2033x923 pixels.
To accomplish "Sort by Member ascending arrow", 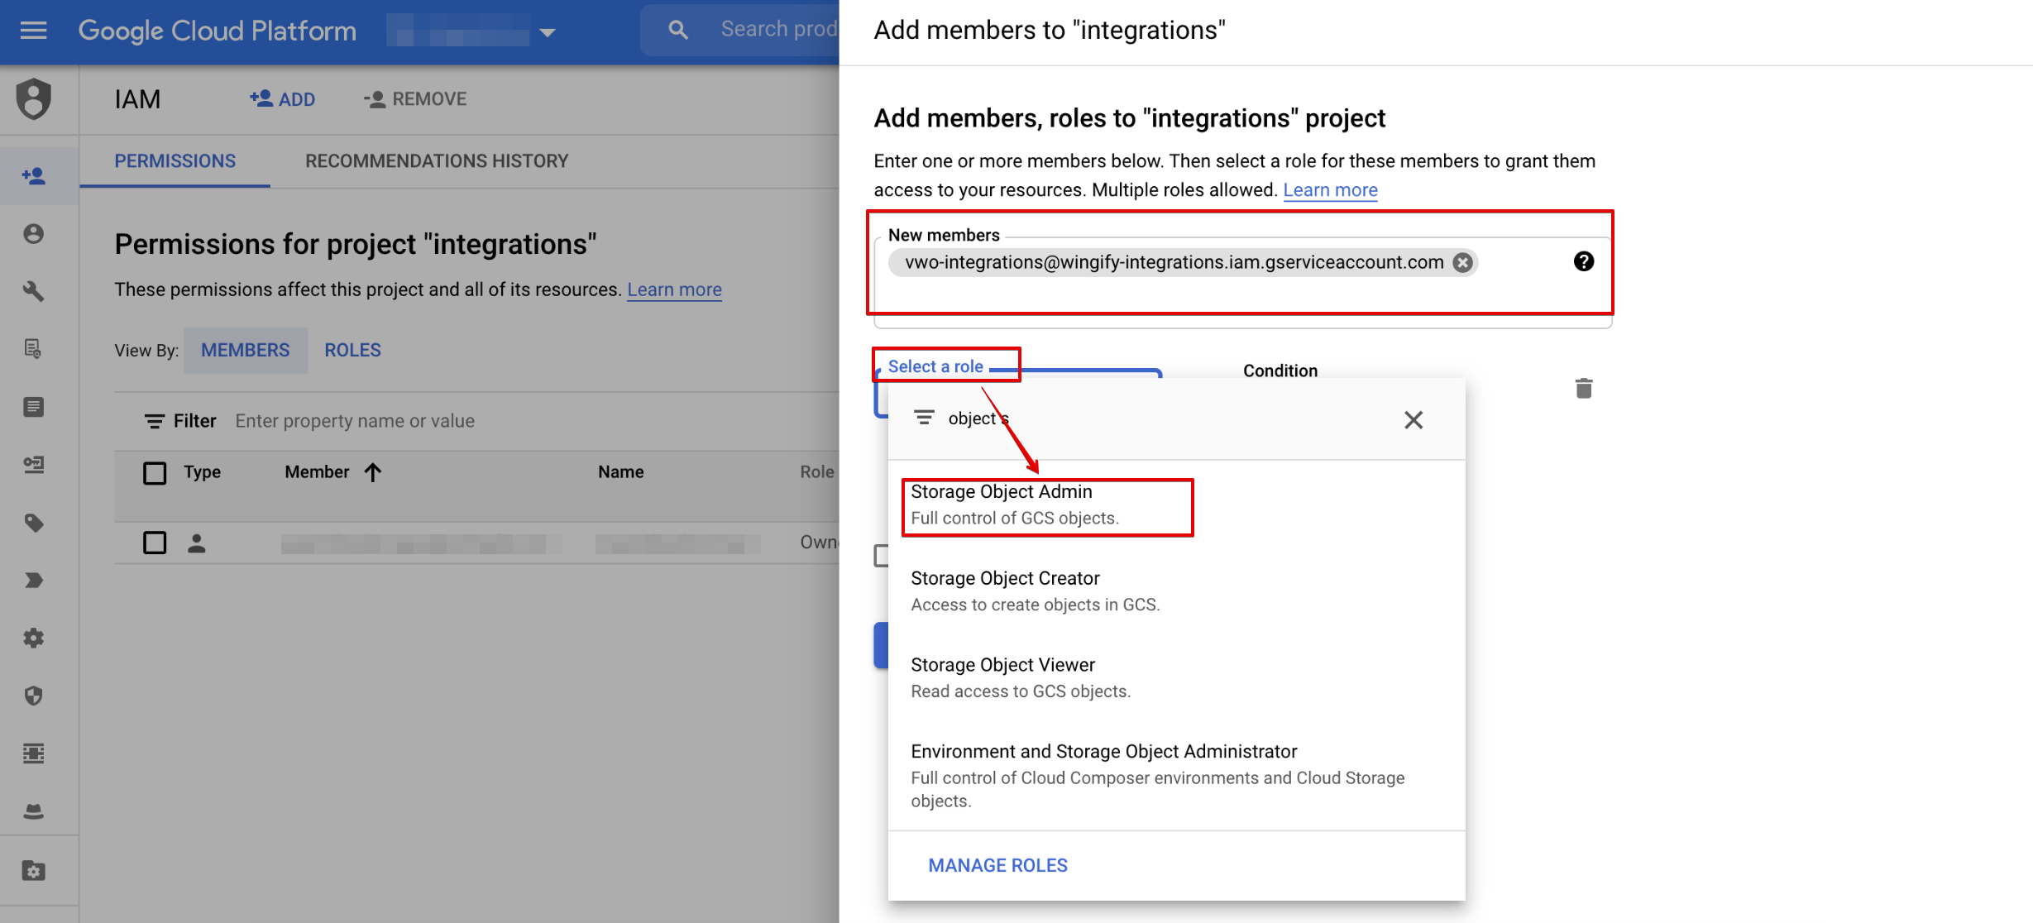I will click(x=373, y=472).
